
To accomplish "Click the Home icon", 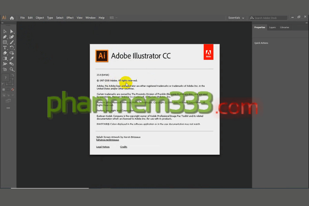I will 12,18.
